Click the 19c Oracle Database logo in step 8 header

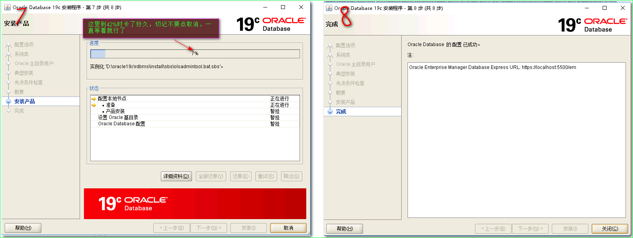click(593, 25)
